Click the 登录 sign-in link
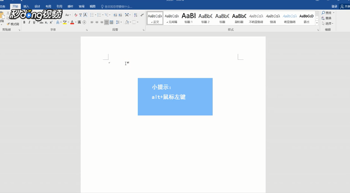Screen dimensions: 350x193 (334, 6)
